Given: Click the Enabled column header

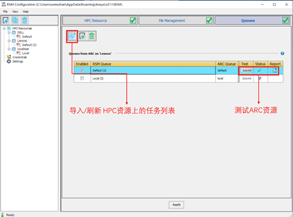Looking at the screenshot, I should click(x=82, y=64).
